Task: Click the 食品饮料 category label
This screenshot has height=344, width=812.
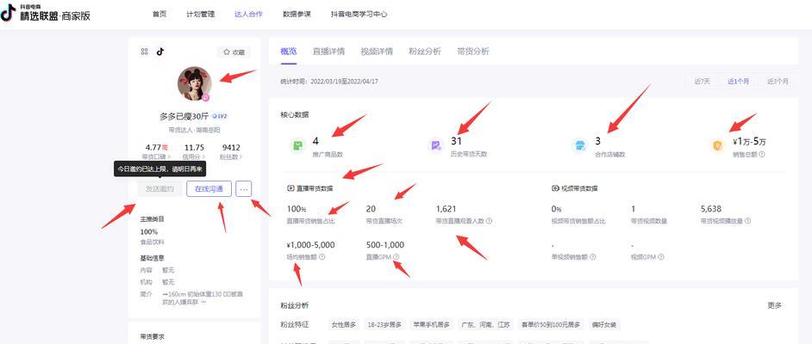Action: pos(153,242)
